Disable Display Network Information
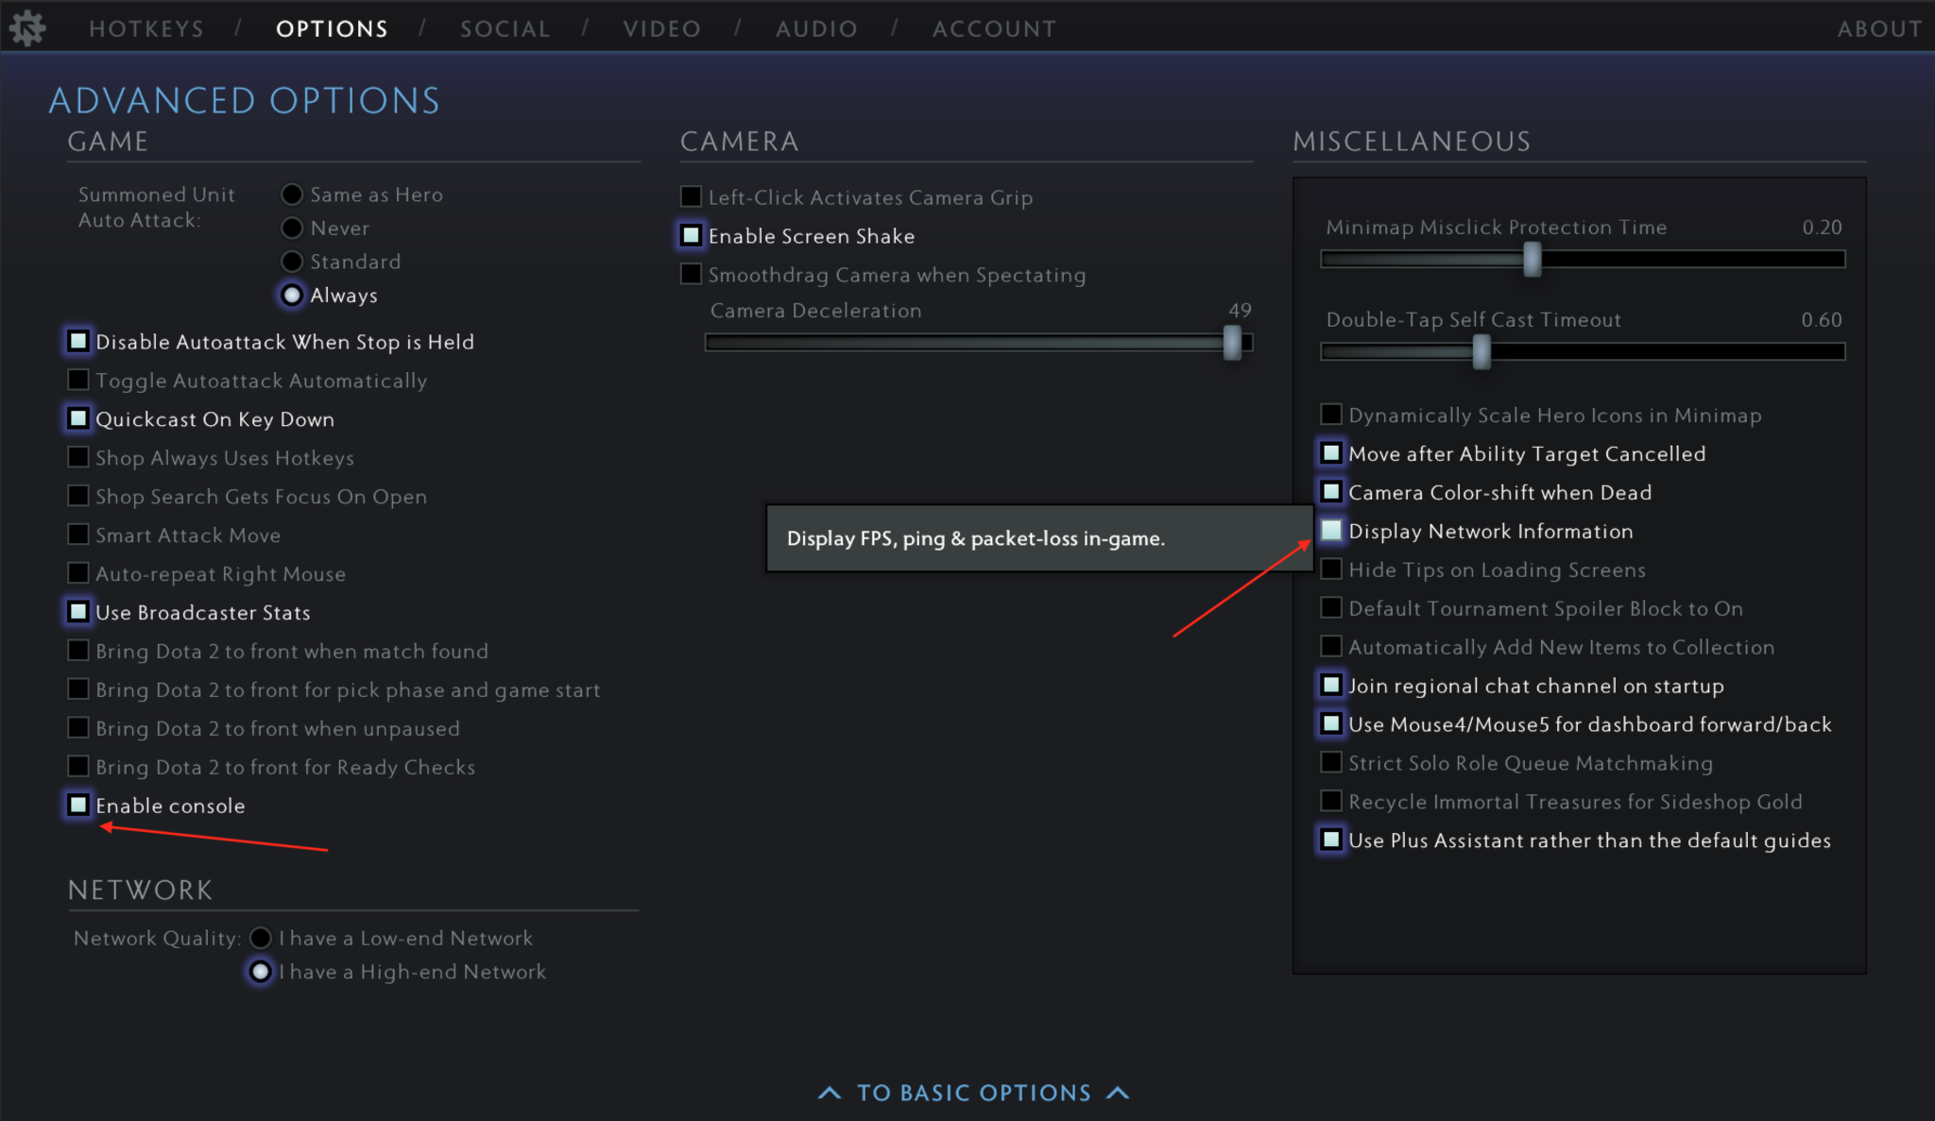Viewport: 1935px width, 1121px height. pos(1331,531)
